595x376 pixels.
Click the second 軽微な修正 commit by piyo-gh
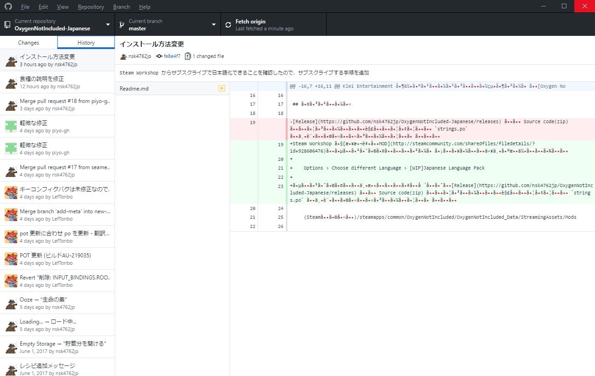click(x=58, y=148)
